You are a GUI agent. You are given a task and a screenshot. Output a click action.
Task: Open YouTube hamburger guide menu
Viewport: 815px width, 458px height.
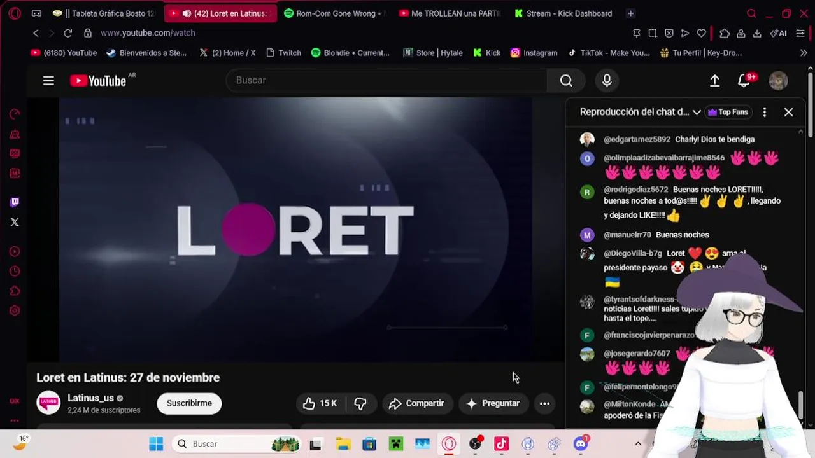click(x=48, y=81)
